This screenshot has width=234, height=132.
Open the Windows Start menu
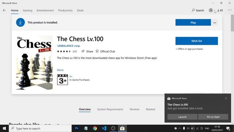pyautogui.click(x=4, y=128)
